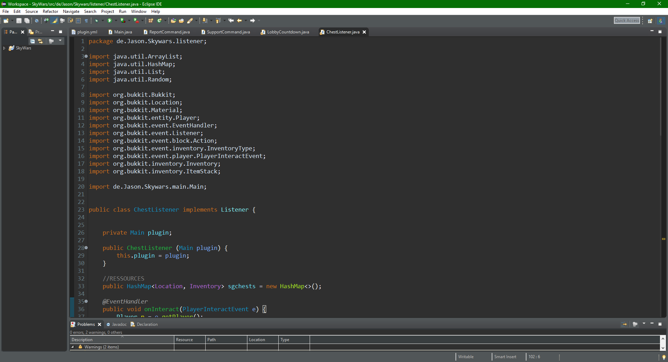Open the Back history dropdown
This screenshot has width=668, height=362.
[x=246, y=21]
